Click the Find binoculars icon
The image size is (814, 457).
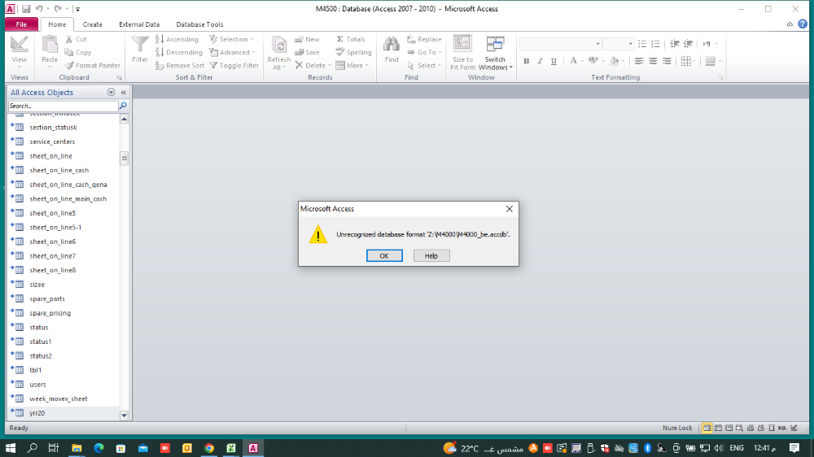coord(392,45)
